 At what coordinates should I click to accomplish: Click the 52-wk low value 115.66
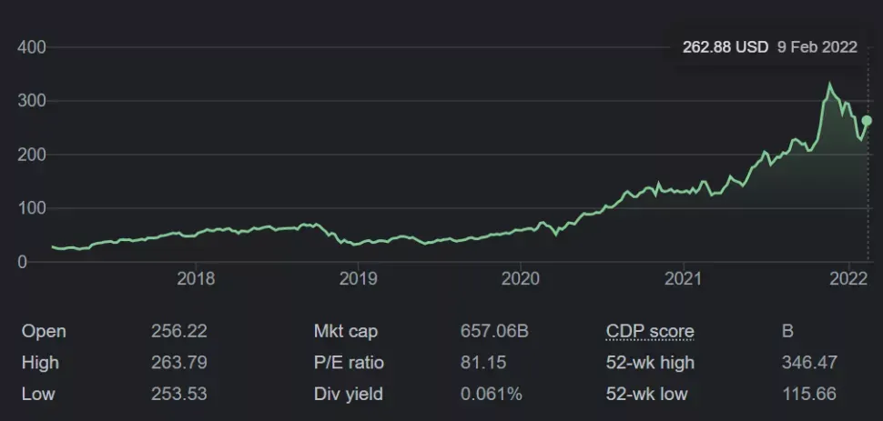[x=809, y=394]
